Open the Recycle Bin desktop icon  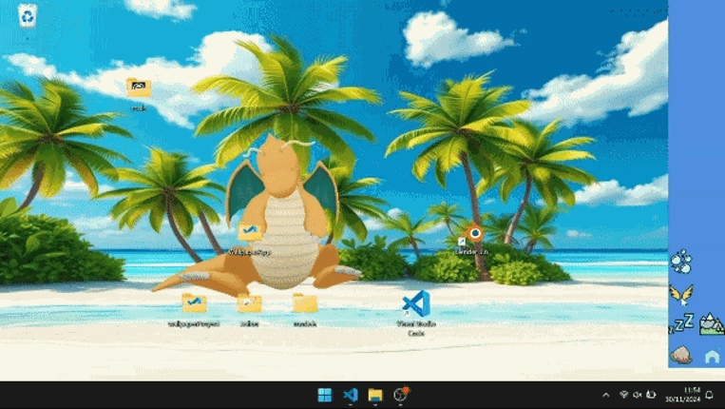tap(28, 16)
